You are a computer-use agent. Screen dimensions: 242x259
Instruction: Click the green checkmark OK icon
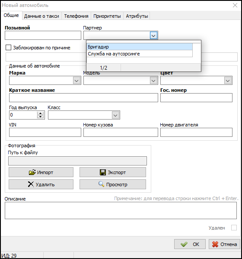[x=184, y=244]
